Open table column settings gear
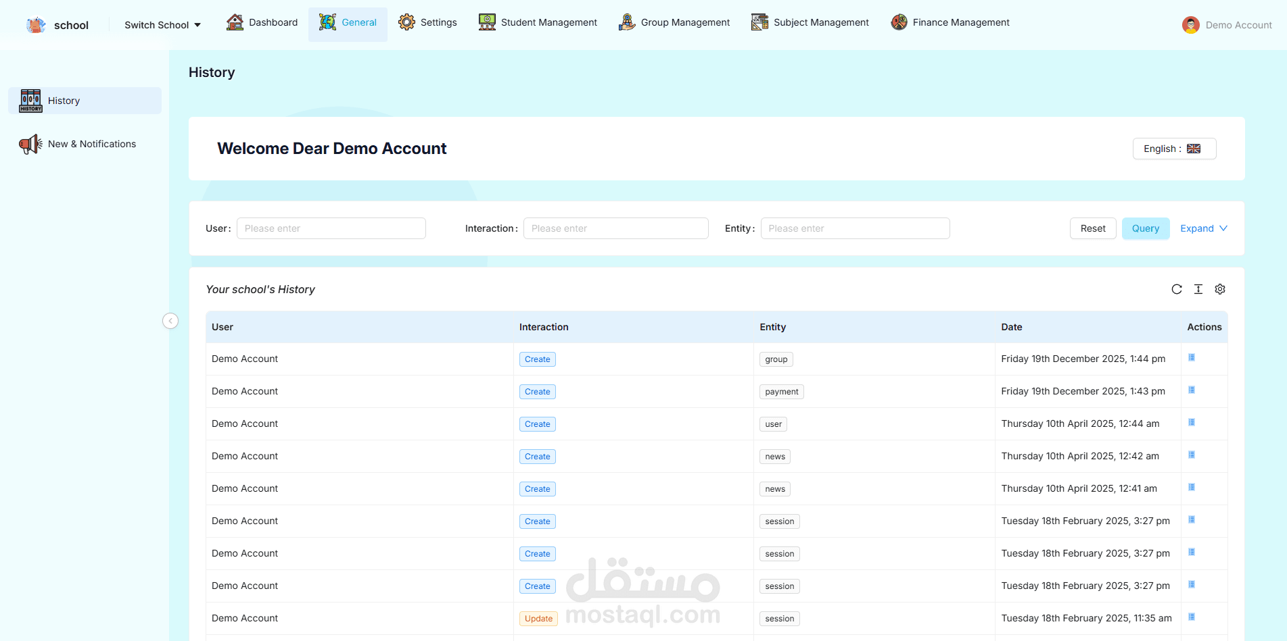The width and height of the screenshot is (1287, 641). (x=1220, y=289)
